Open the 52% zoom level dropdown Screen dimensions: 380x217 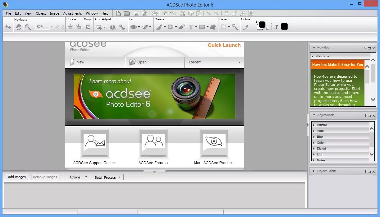tap(52, 27)
